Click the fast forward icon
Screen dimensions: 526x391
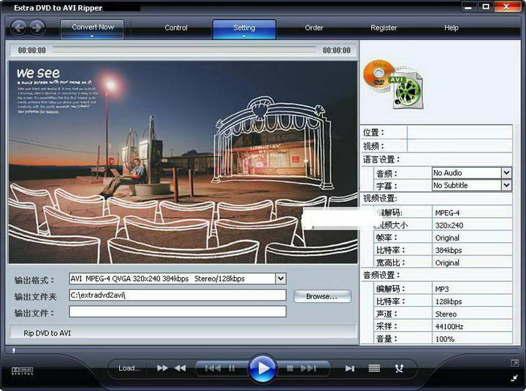tap(162, 368)
